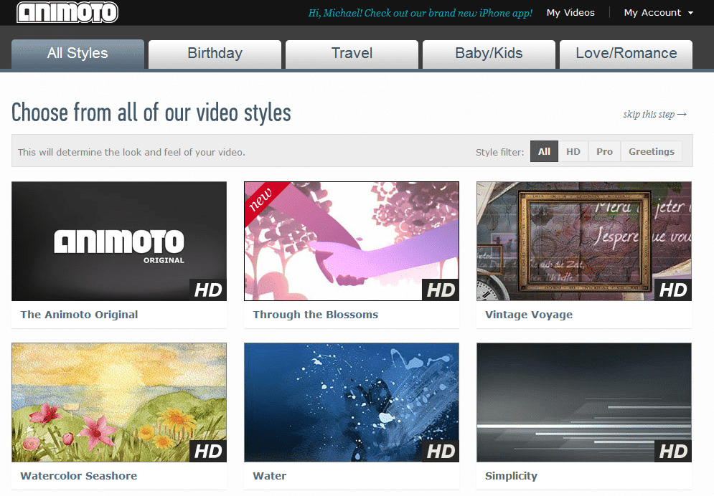
Task: Click the 'Choose from all of our video styles' heading
Action: point(151,113)
